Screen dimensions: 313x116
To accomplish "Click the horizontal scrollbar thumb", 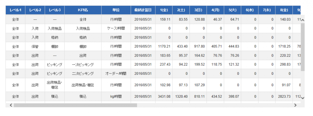I will [x=75, y=105].
